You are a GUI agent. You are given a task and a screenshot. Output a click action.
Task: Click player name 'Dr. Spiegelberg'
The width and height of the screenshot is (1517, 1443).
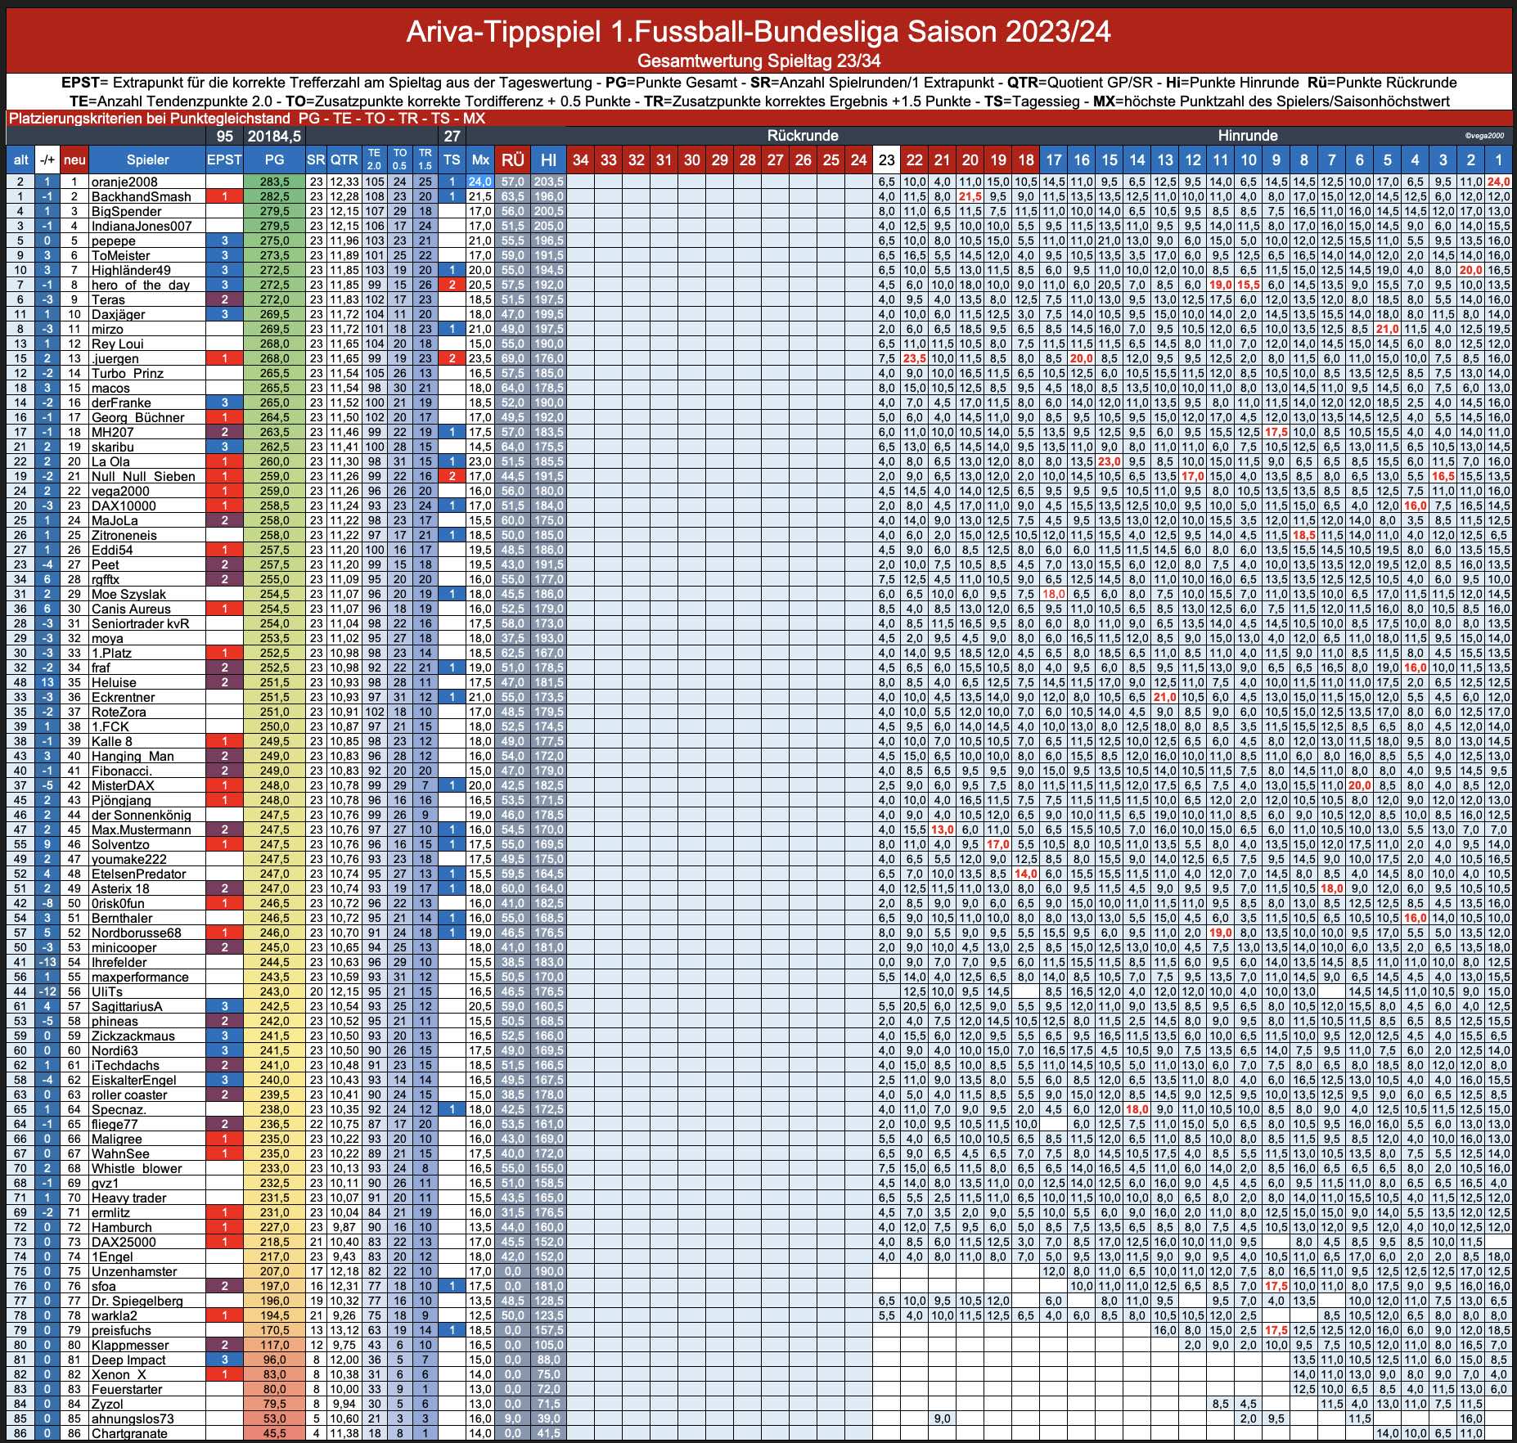pyautogui.click(x=137, y=1301)
